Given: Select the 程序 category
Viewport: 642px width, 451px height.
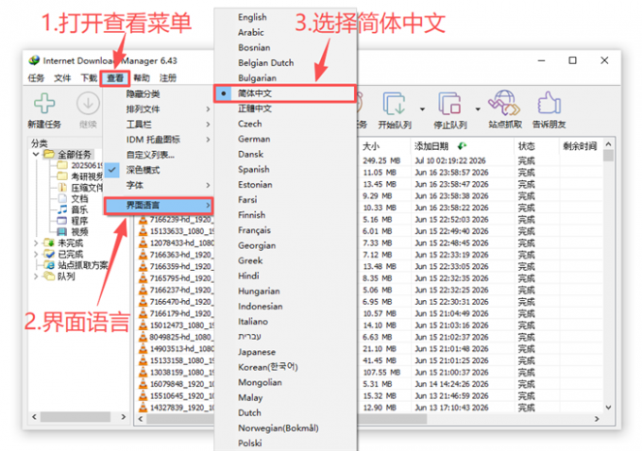Looking at the screenshot, I should (79, 221).
